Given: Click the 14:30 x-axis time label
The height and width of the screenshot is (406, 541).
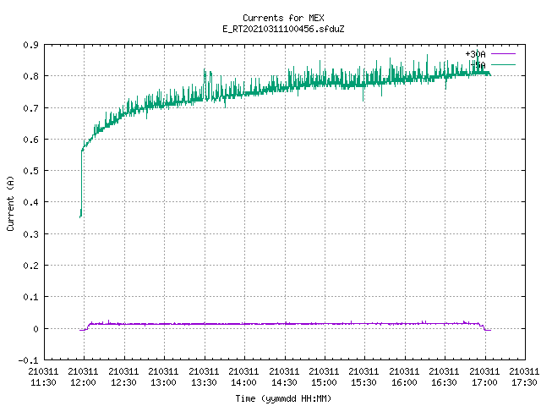Looking at the screenshot, I should [x=284, y=382].
